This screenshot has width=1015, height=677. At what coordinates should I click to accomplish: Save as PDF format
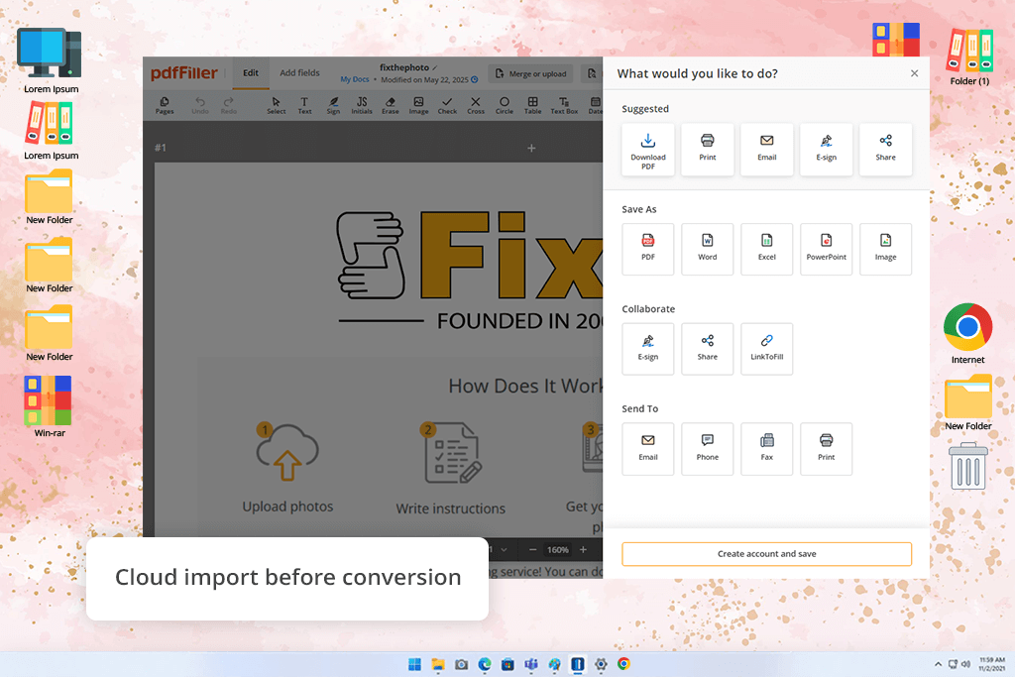pyautogui.click(x=648, y=249)
